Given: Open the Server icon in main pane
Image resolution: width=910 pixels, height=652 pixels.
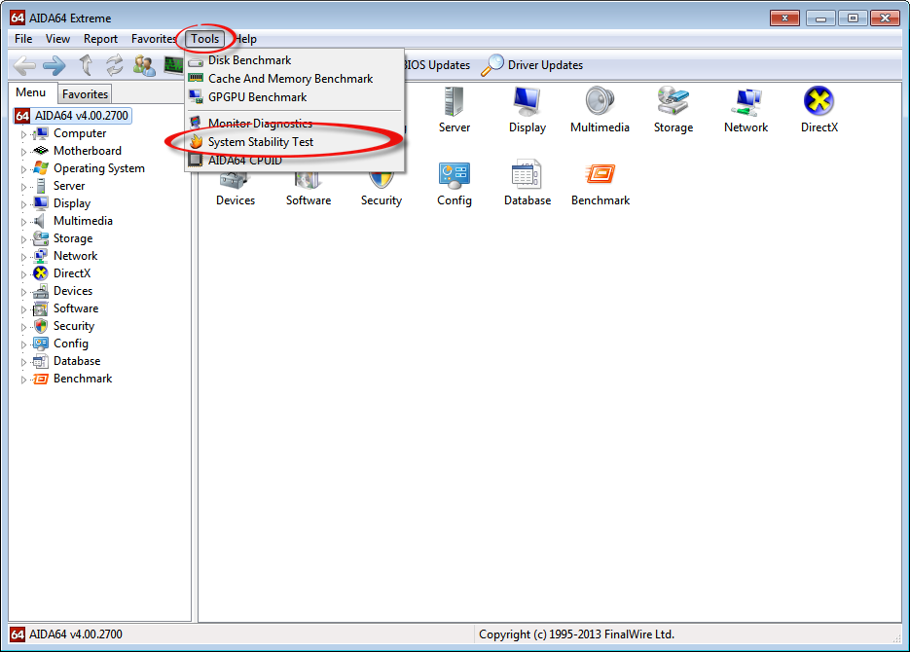Looking at the screenshot, I should [454, 110].
